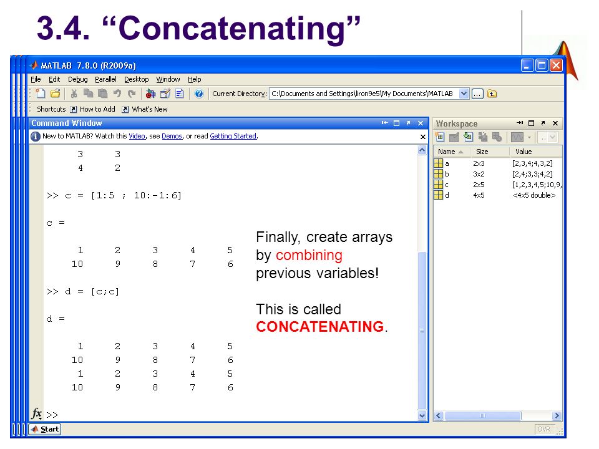Image resolution: width=599 pixels, height=449 pixels.
Task: Click the Workspace horizontal scrollbar left arrow
Action: point(439,415)
